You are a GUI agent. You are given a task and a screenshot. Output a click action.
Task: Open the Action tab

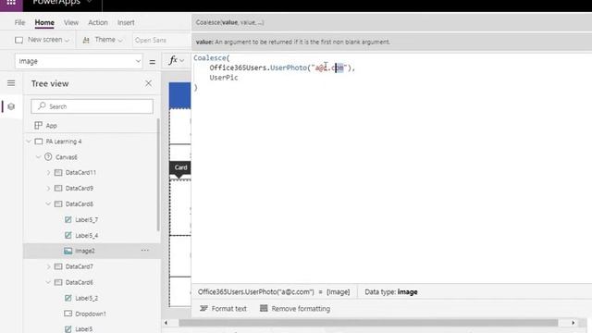[x=98, y=22]
